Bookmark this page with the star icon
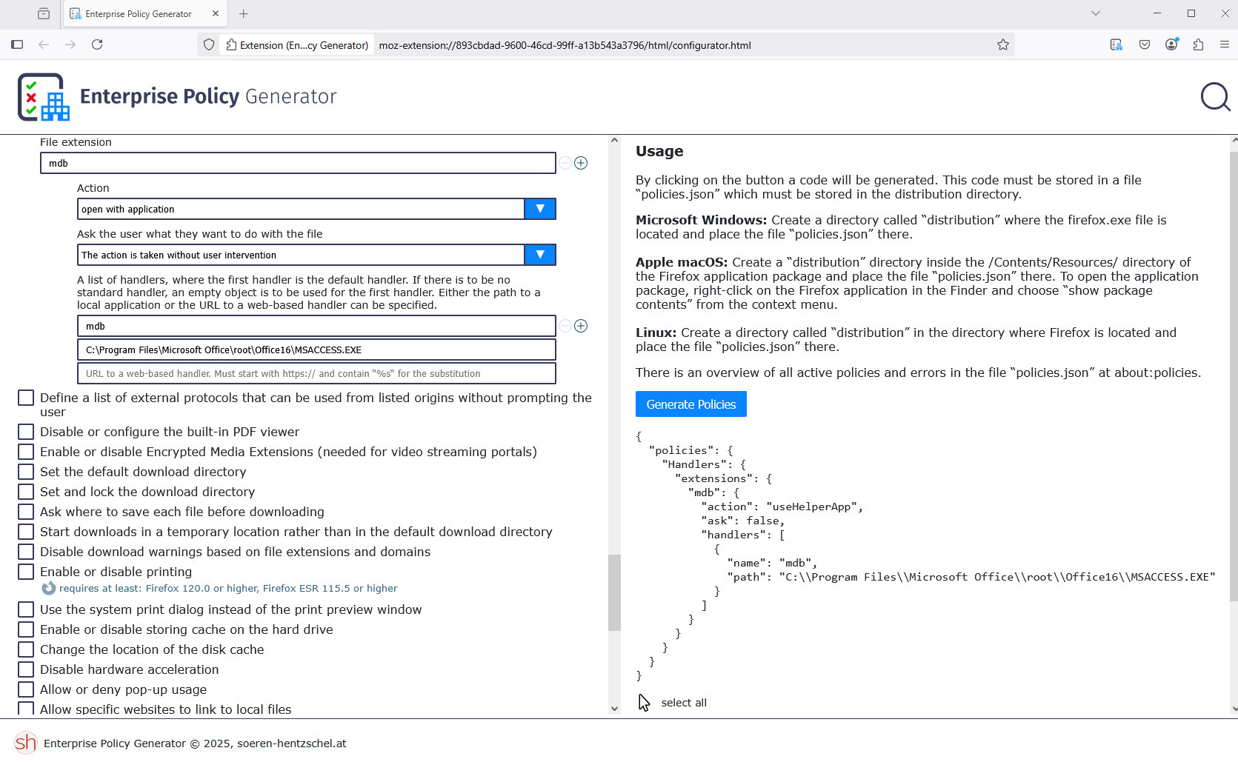This screenshot has height=762, width=1238. (1003, 44)
